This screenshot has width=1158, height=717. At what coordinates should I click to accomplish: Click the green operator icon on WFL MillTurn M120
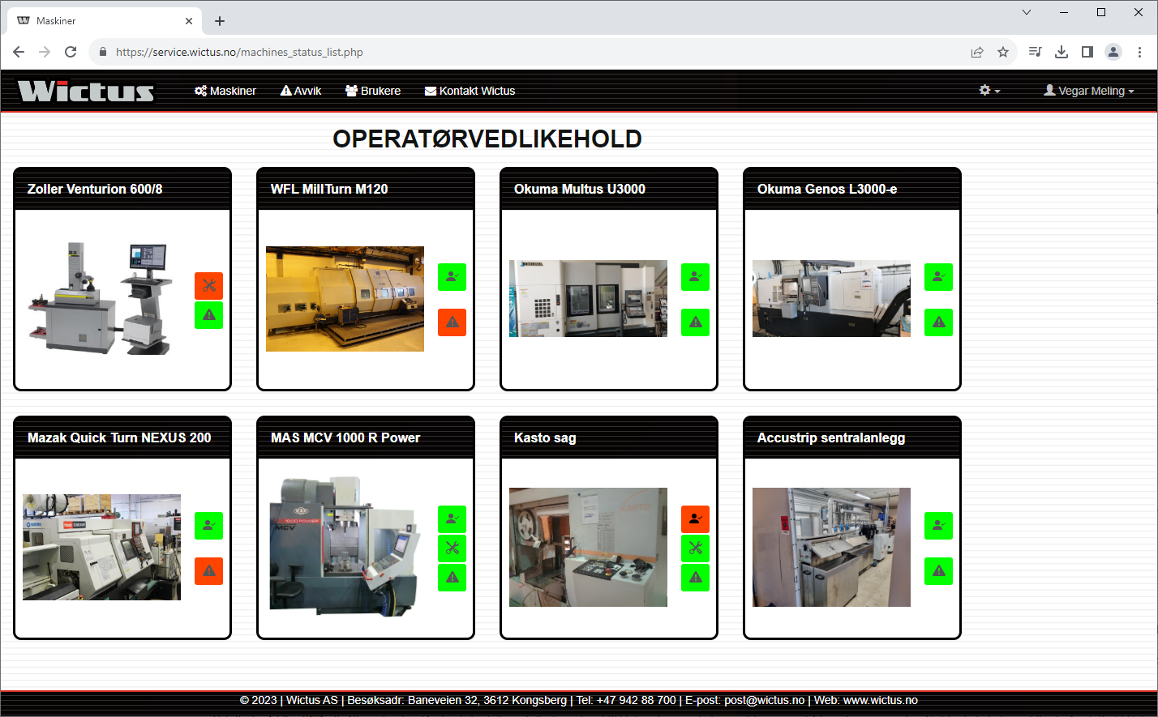pos(452,277)
